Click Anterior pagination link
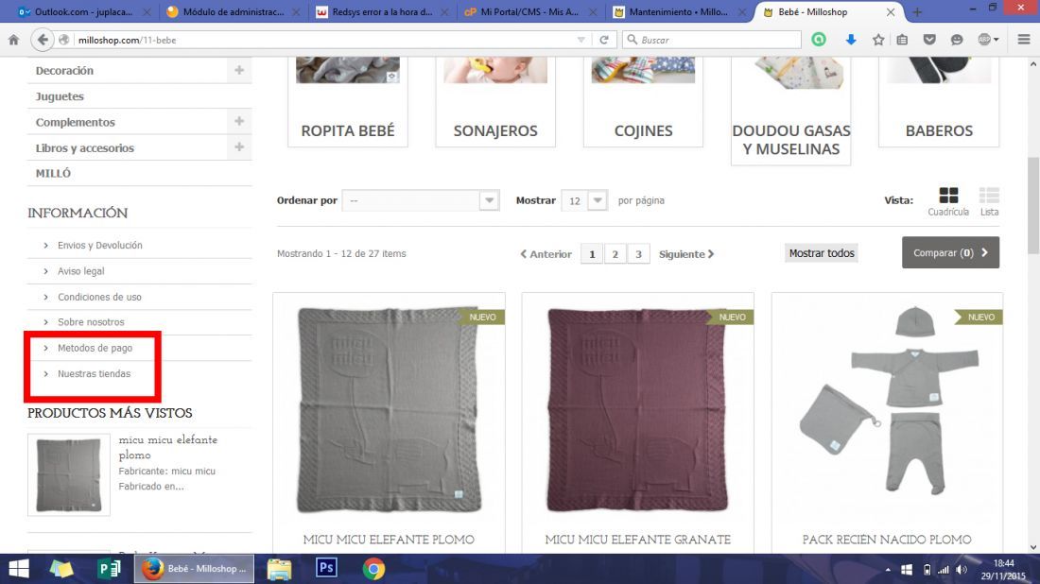The height and width of the screenshot is (584, 1040). pos(546,254)
